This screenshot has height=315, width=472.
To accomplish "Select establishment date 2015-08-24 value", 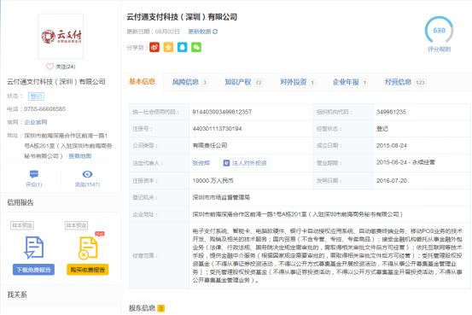I will point(391,145).
